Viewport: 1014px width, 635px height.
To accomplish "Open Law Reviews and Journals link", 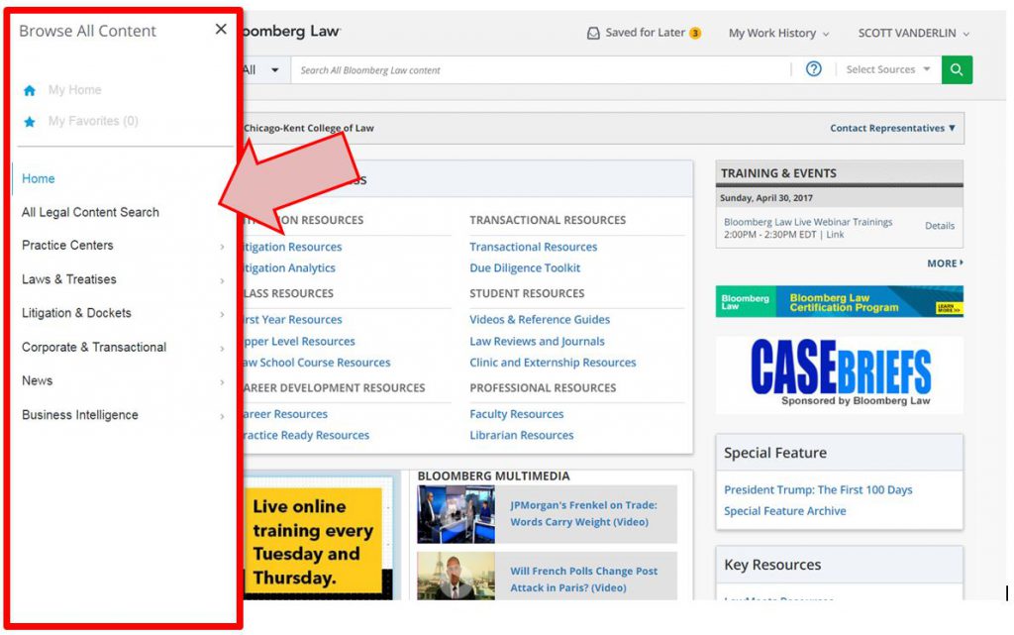I will pos(537,342).
